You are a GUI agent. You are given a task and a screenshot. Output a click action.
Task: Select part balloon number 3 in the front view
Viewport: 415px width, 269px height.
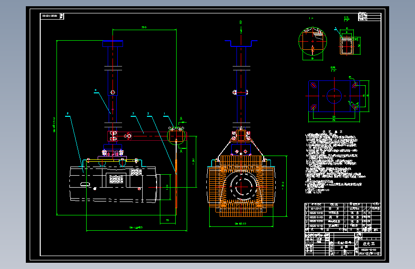tap(134, 113)
